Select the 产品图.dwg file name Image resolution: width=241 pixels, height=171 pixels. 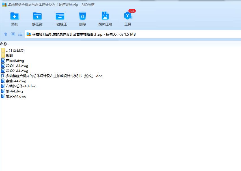(x=15, y=61)
